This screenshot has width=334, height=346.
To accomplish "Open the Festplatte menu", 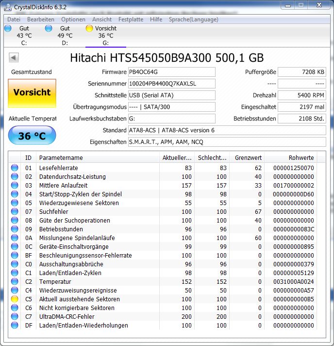I will pyautogui.click(x=131, y=19).
